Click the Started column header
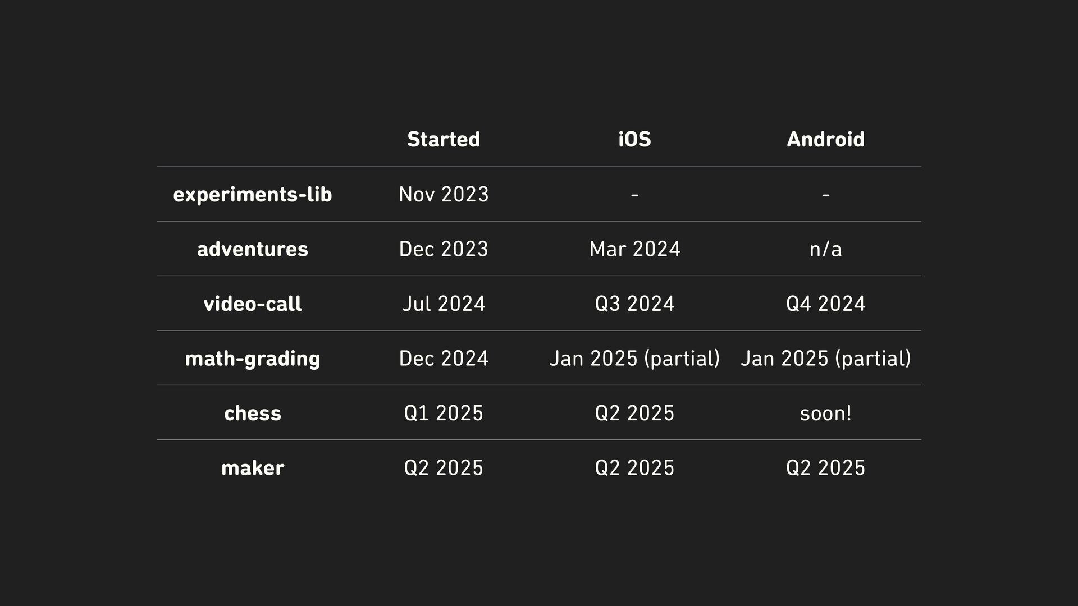Image resolution: width=1078 pixels, height=606 pixels. (444, 139)
